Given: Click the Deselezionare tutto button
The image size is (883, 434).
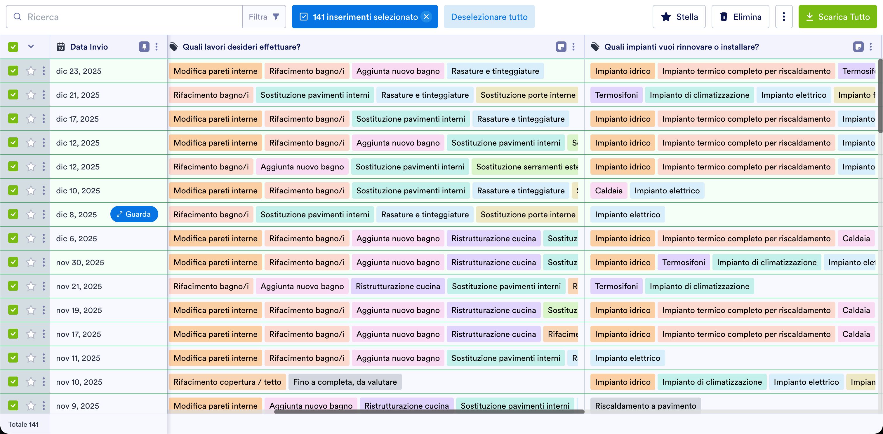Looking at the screenshot, I should (x=489, y=16).
